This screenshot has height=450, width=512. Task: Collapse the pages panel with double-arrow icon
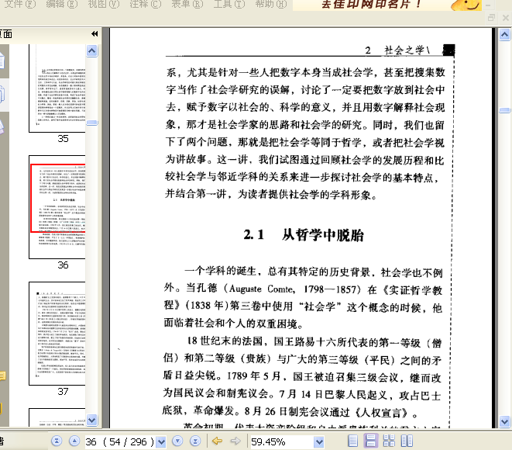94,33
